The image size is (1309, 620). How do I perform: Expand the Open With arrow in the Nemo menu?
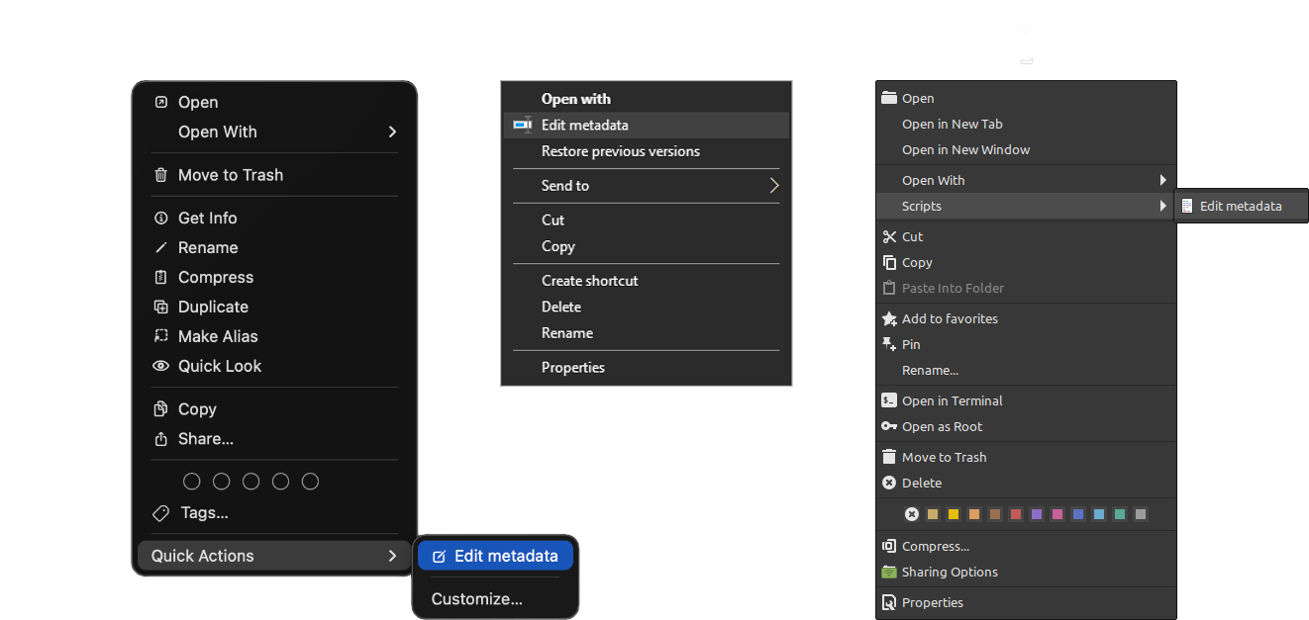pos(1163,180)
